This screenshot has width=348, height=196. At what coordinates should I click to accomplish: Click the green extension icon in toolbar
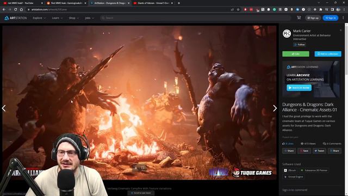pos(274,10)
